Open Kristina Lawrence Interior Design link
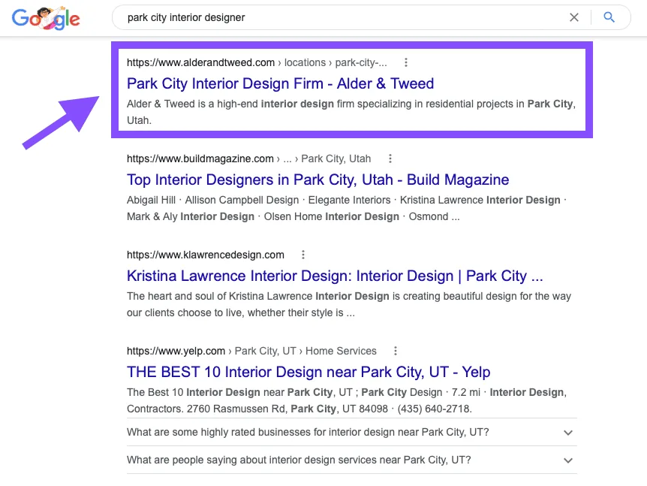This screenshot has height=486, width=647. tap(335, 276)
